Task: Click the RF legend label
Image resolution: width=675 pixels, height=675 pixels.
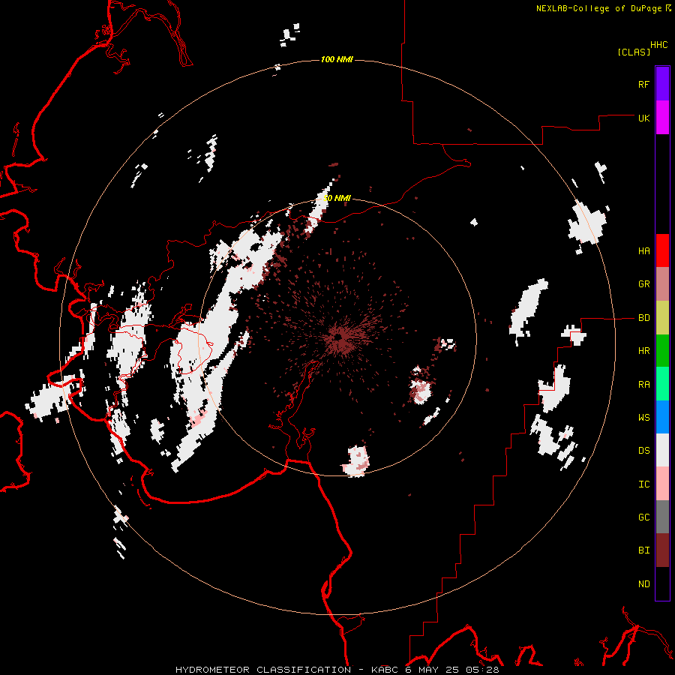Action: pyautogui.click(x=643, y=84)
